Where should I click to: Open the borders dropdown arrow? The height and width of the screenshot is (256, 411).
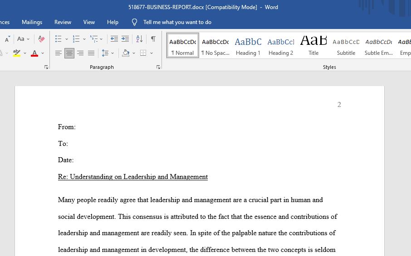[152, 53]
